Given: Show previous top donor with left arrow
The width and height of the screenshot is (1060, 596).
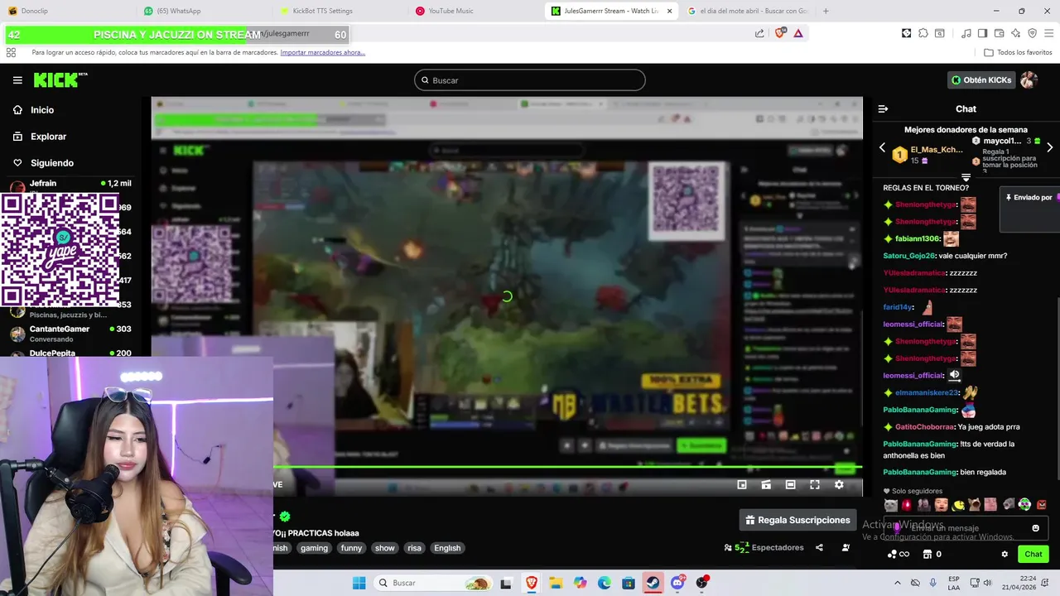Looking at the screenshot, I should [x=882, y=147].
